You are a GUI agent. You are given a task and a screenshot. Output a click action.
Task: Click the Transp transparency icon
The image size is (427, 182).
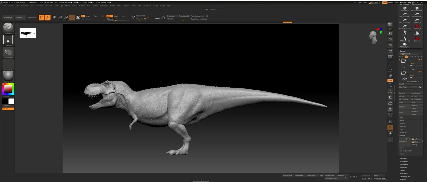[390, 121]
